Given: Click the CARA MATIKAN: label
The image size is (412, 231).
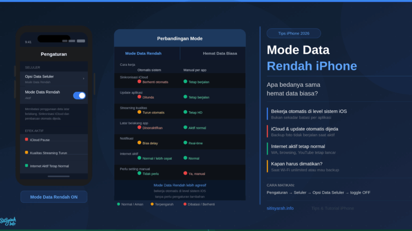Looking at the screenshot, I should 281,185.
